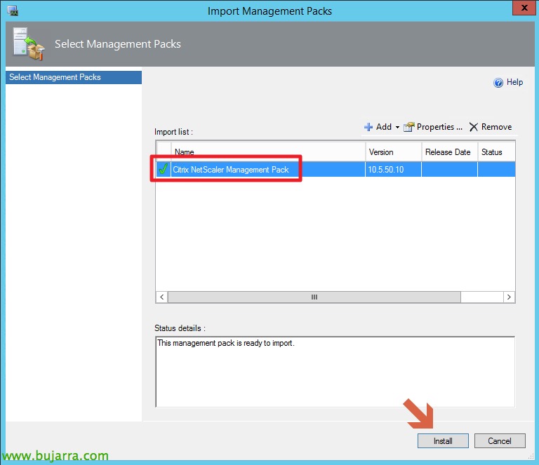Click inside the Status details box
The image size is (539, 465).
pos(335,372)
